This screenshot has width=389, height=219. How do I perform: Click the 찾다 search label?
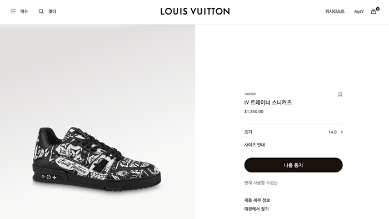click(52, 12)
